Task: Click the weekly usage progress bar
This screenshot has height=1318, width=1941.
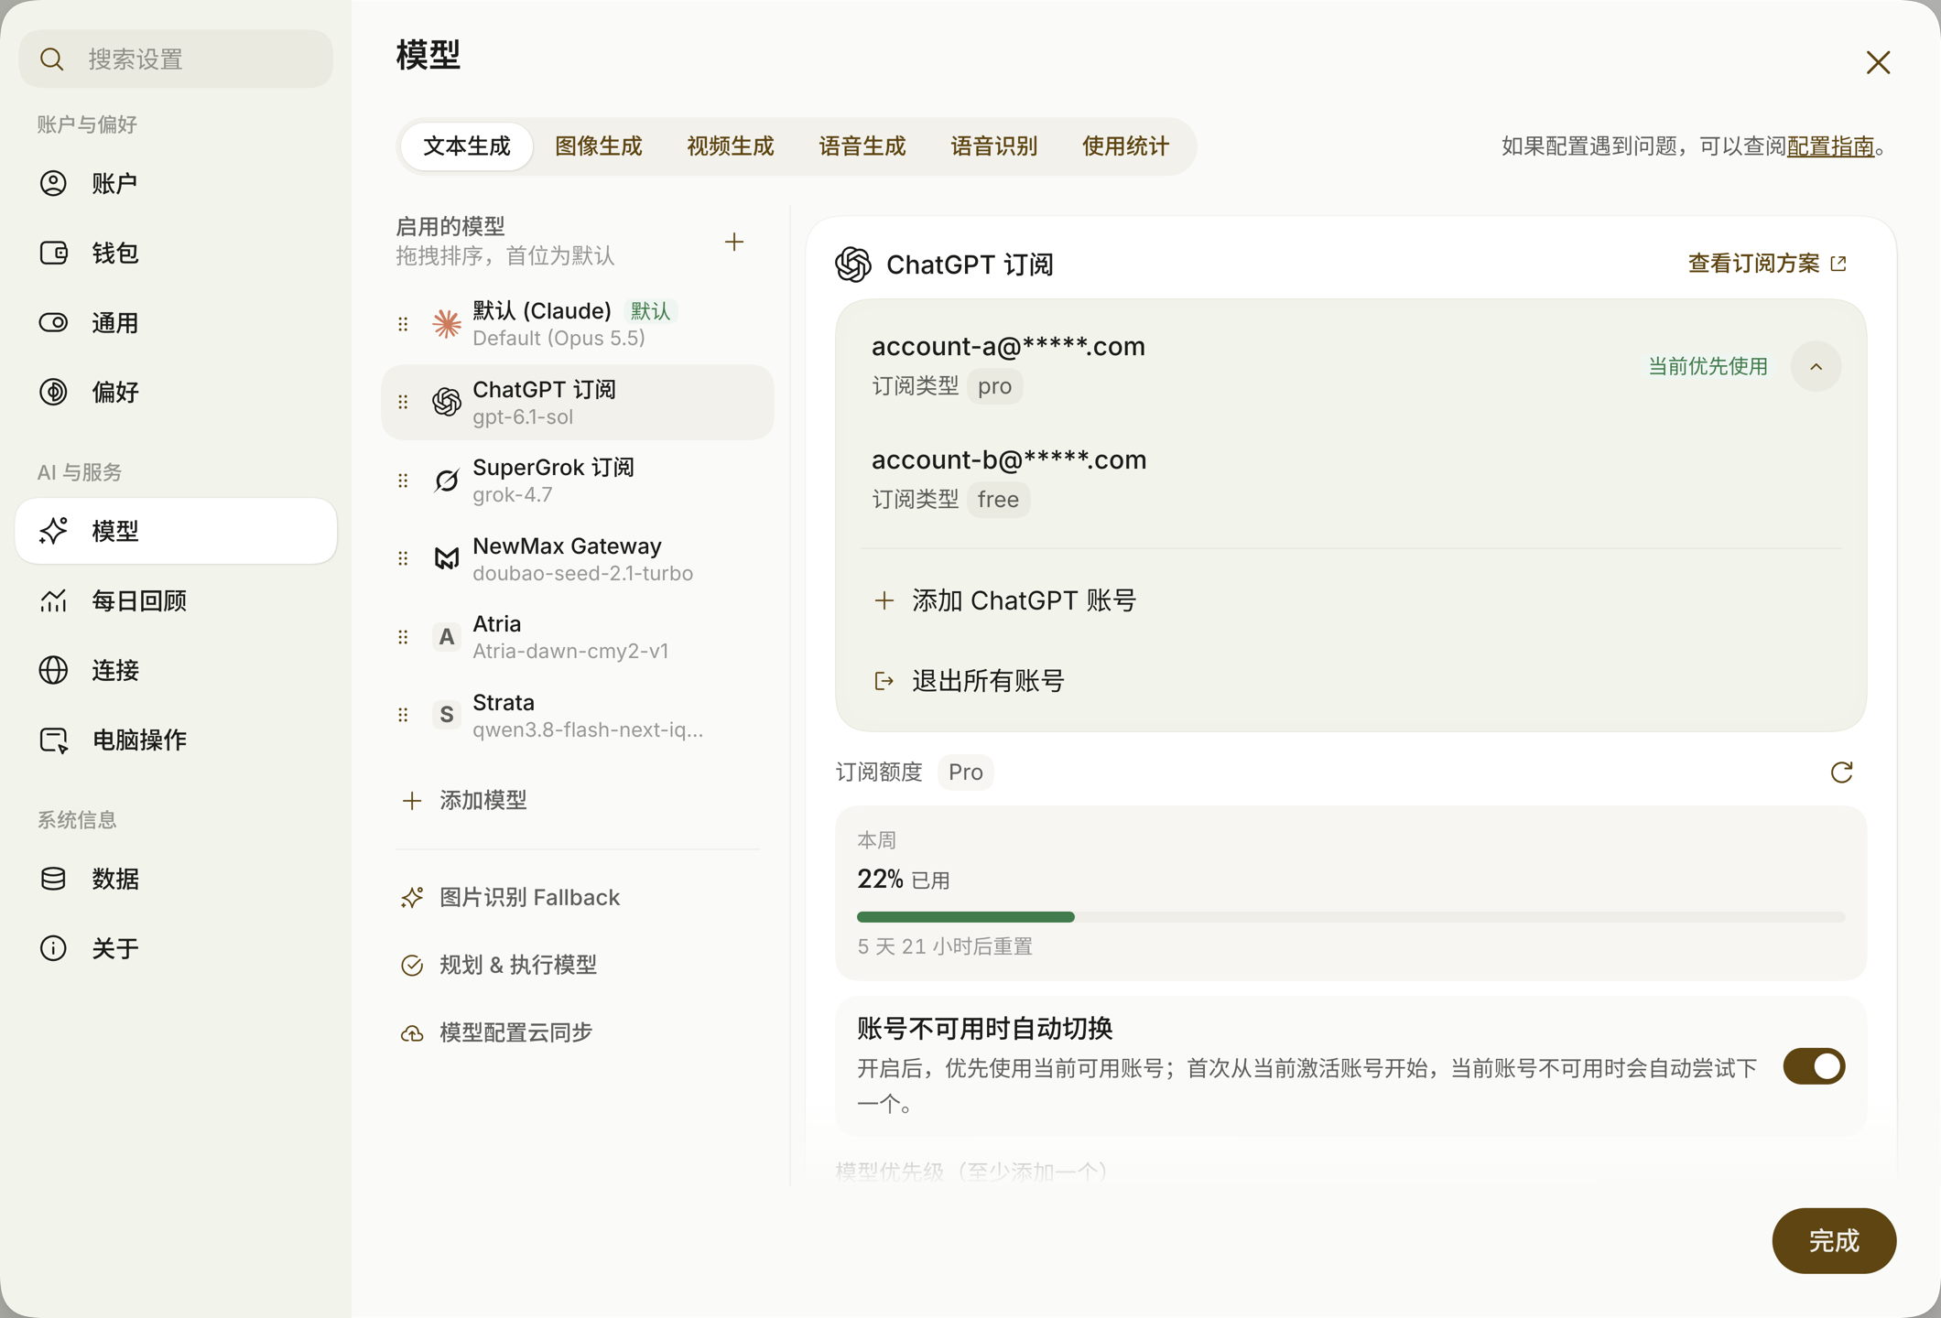Action: [1350, 916]
